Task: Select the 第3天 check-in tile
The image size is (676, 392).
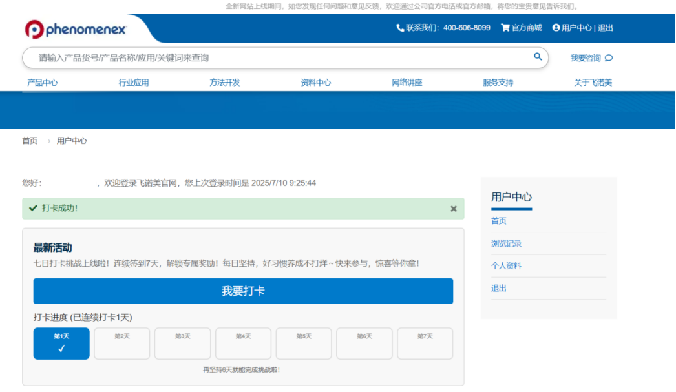Action: click(x=182, y=343)
